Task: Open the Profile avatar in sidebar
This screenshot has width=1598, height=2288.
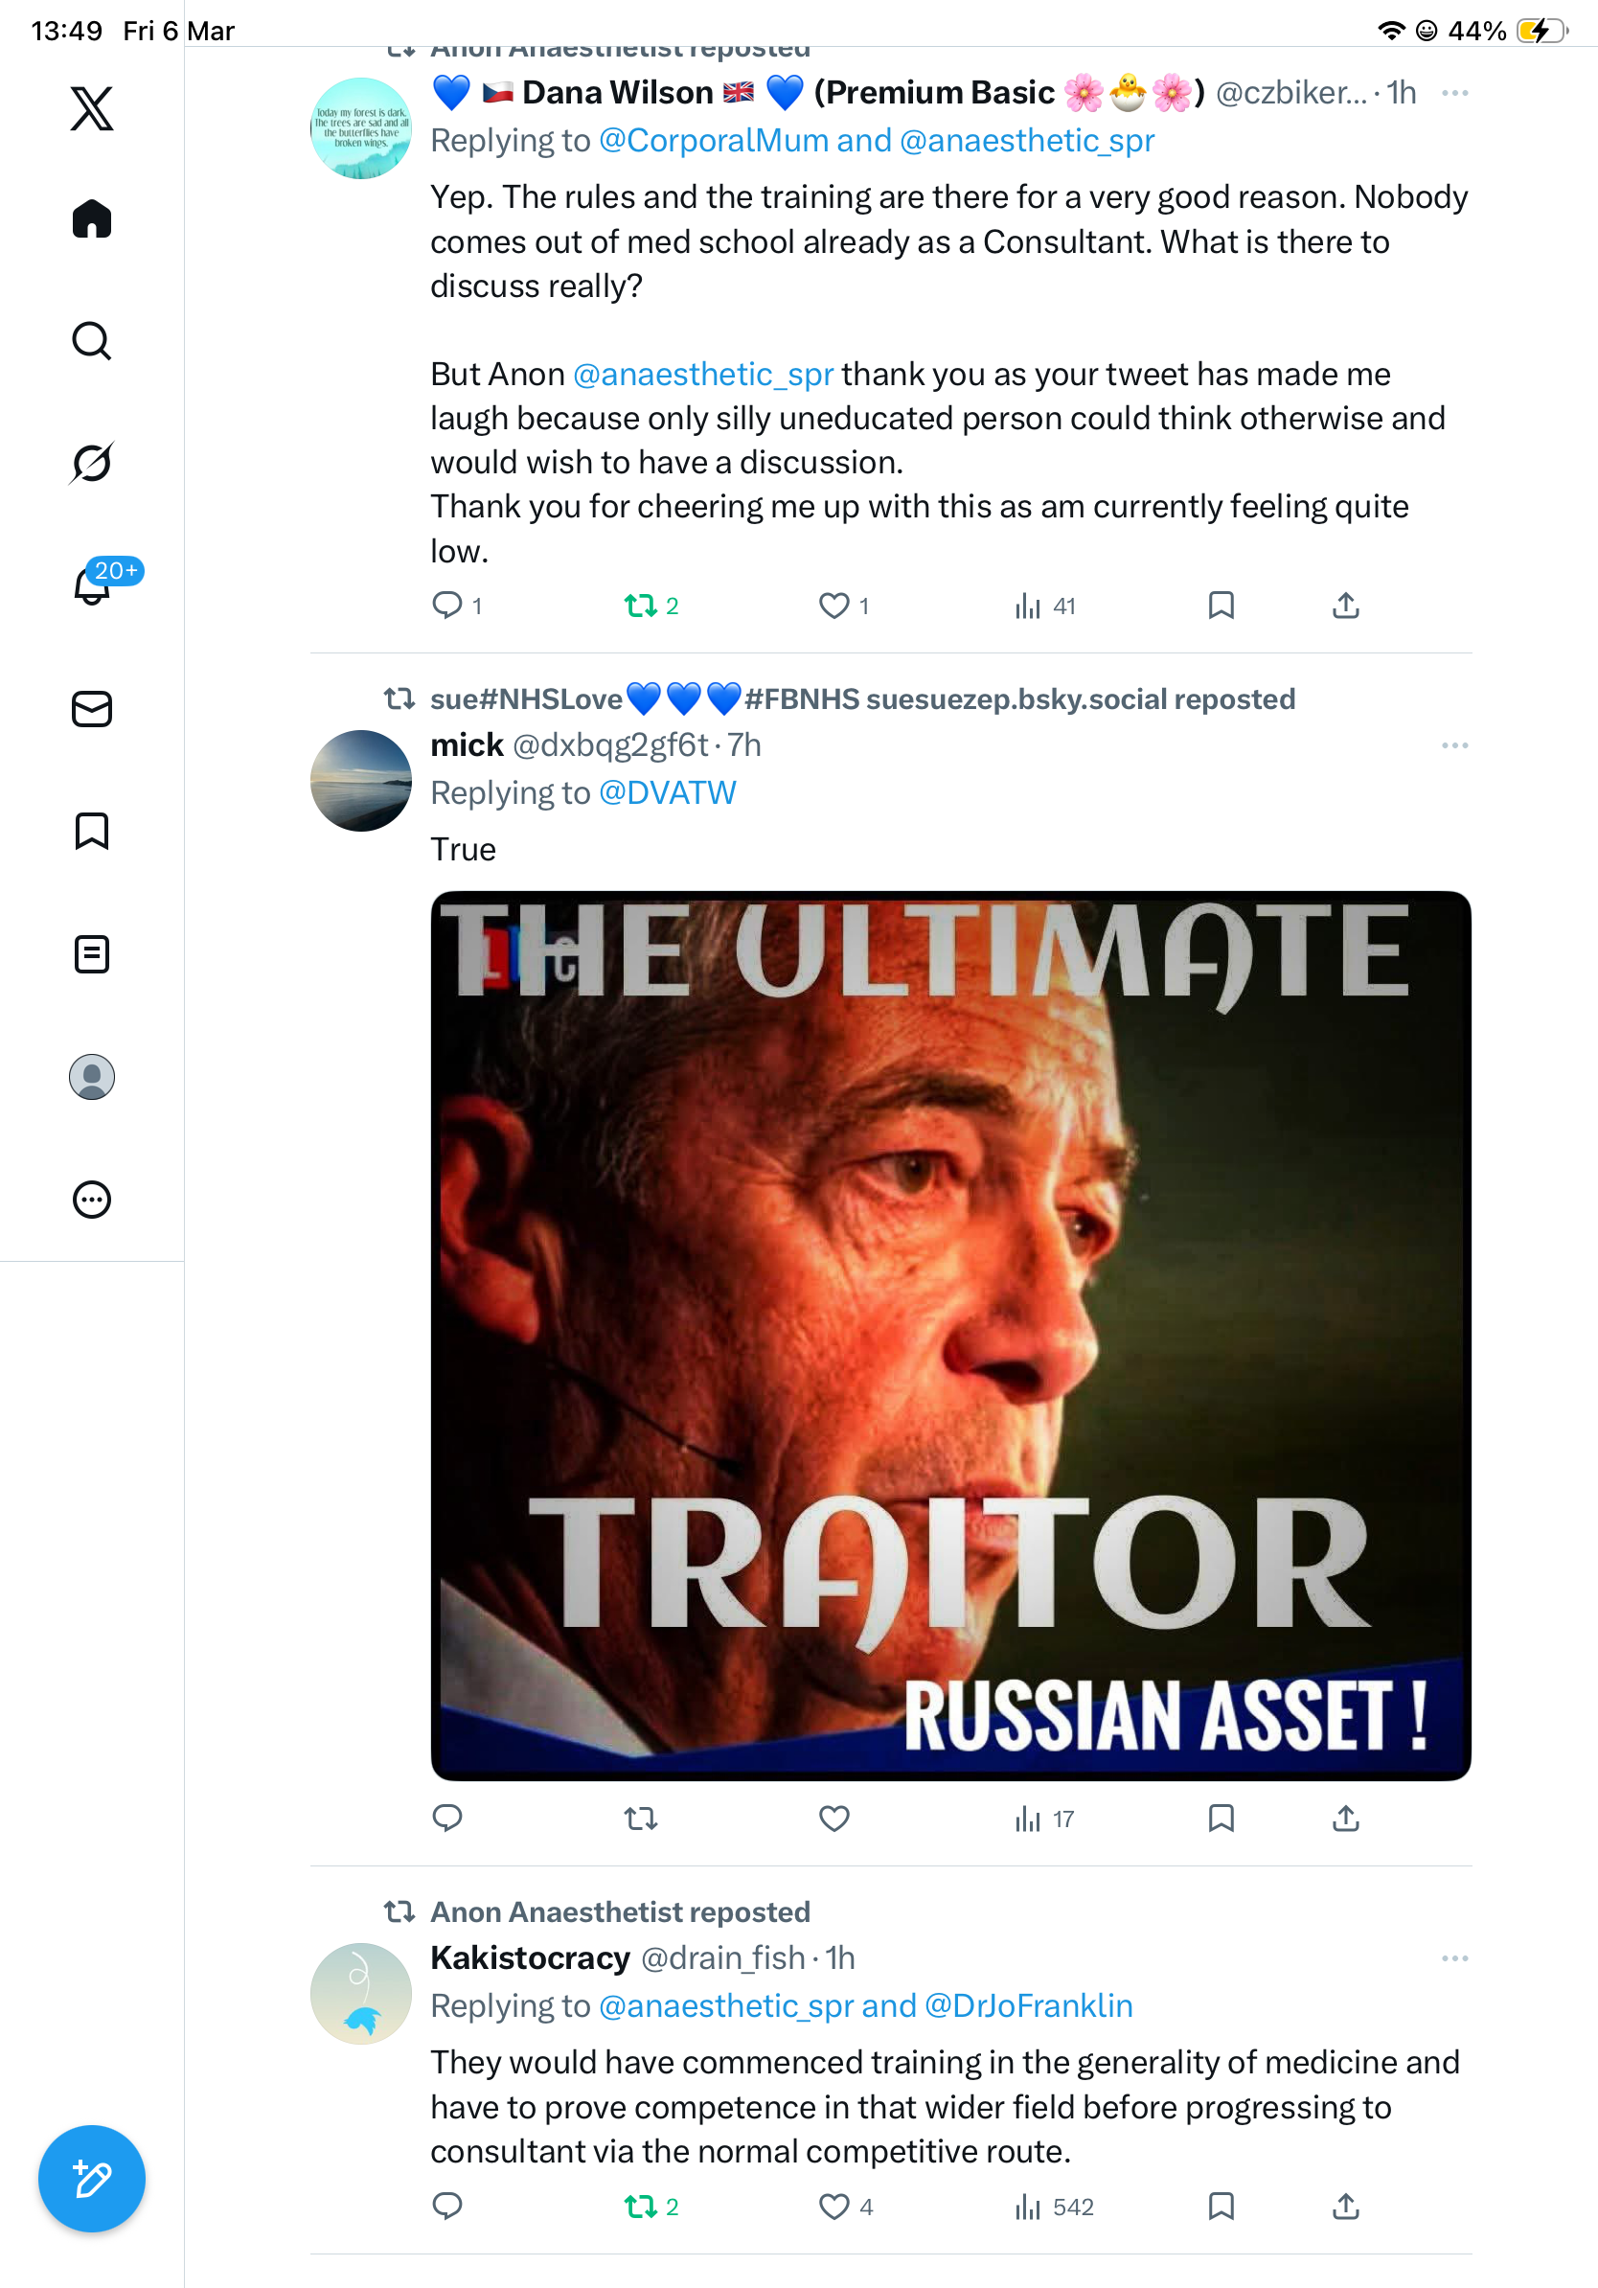Action: (92, 1077)
